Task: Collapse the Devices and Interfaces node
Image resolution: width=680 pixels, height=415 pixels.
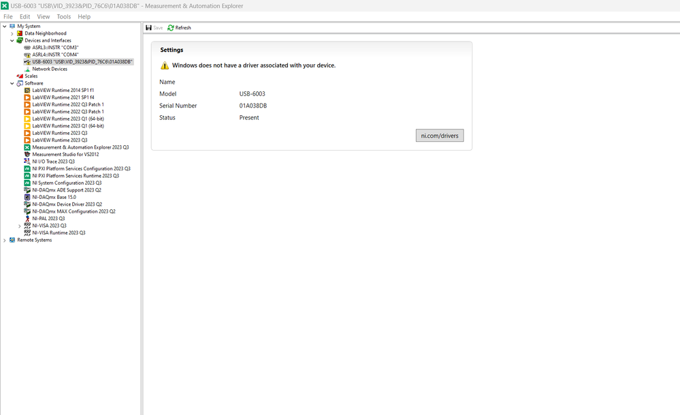Action: (x=12, y=40)
